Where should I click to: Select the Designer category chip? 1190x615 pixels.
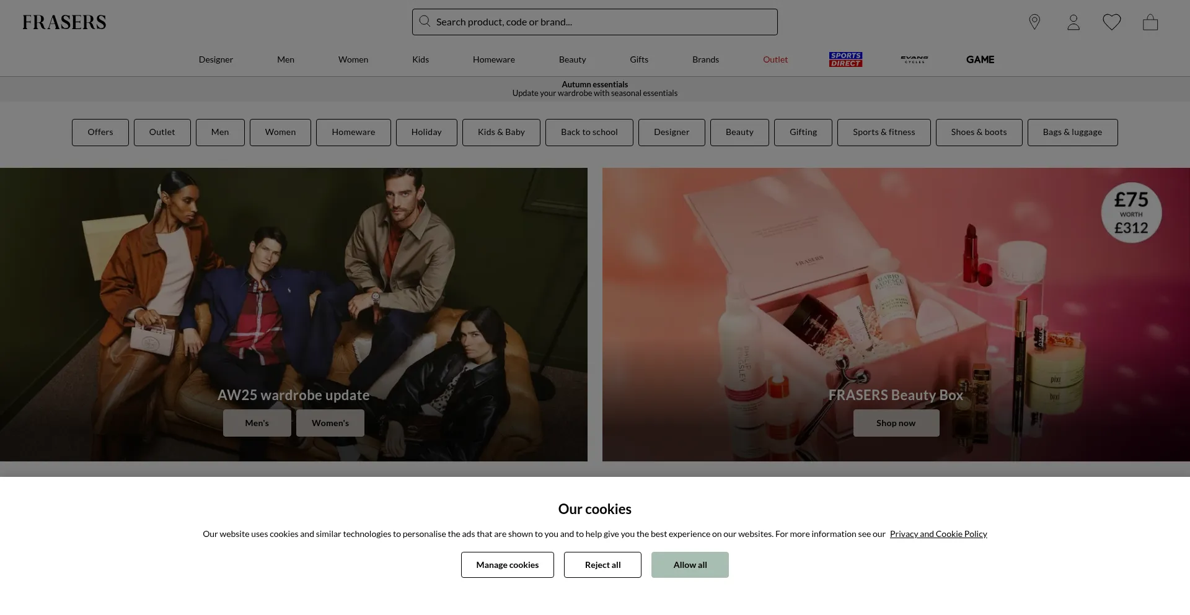[672, 133]
